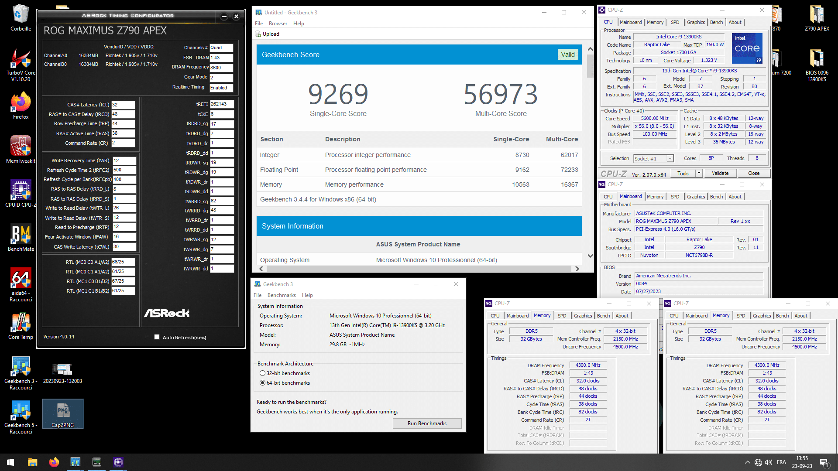The height and width of the screenshot is (471, 838).
Task: Launch MemTweakIt desktop icon
Action: click(21, 150)
